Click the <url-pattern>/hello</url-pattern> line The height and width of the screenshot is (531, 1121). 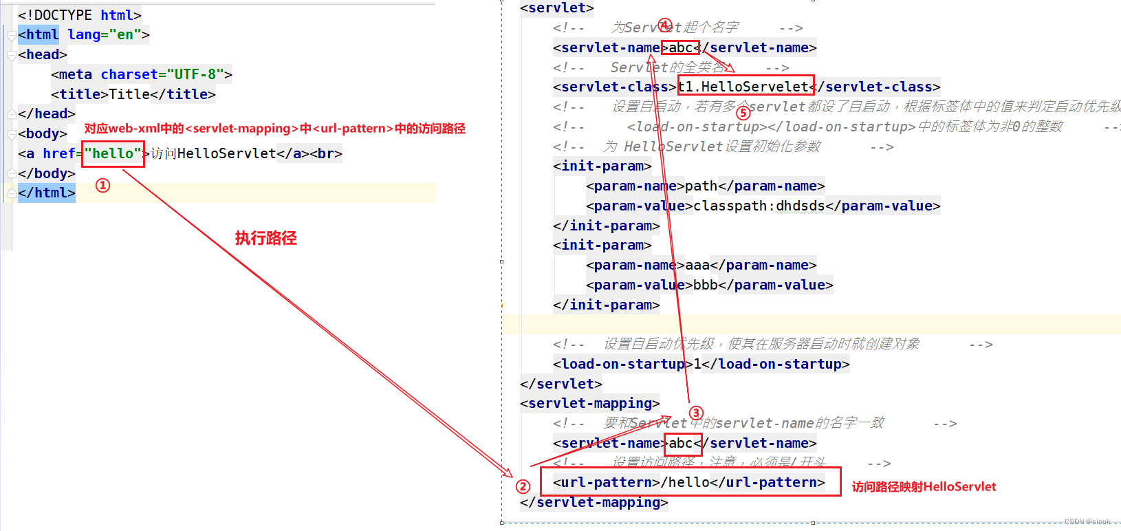point(689,482)
